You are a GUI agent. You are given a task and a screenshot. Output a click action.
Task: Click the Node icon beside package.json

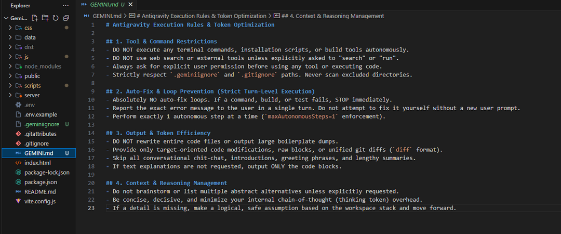(18, 183)
